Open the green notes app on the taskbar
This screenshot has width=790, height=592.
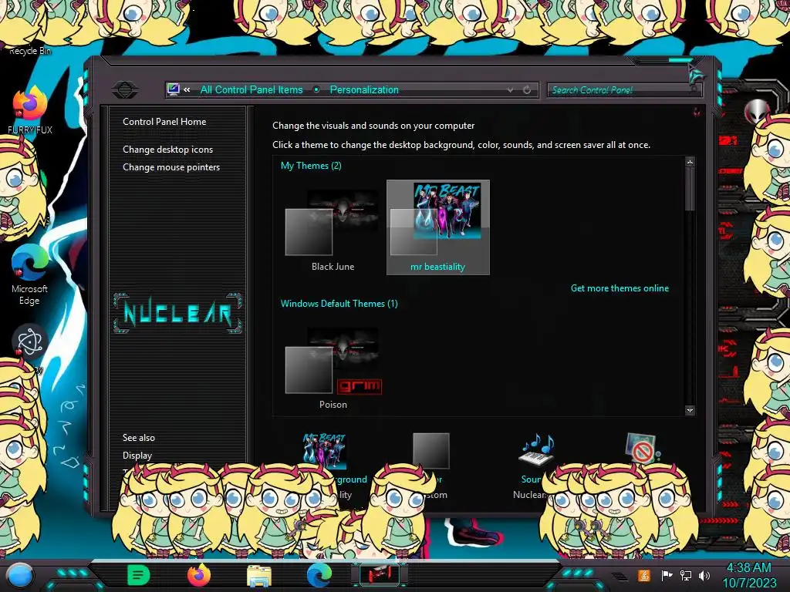point(138,575)
